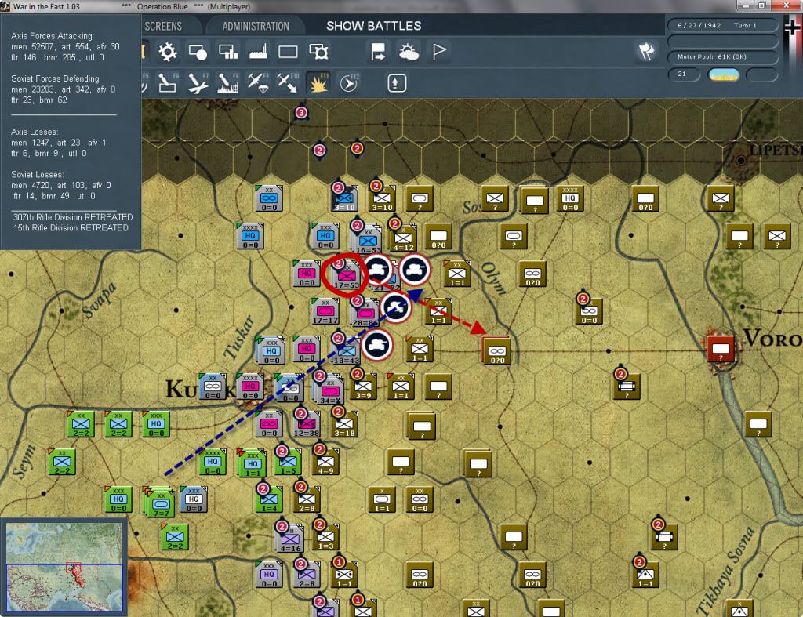This screenshot has width=803, height=617.
Task: Click '307th Rifle Division RETREATED' text
Action: coord(73,217)
